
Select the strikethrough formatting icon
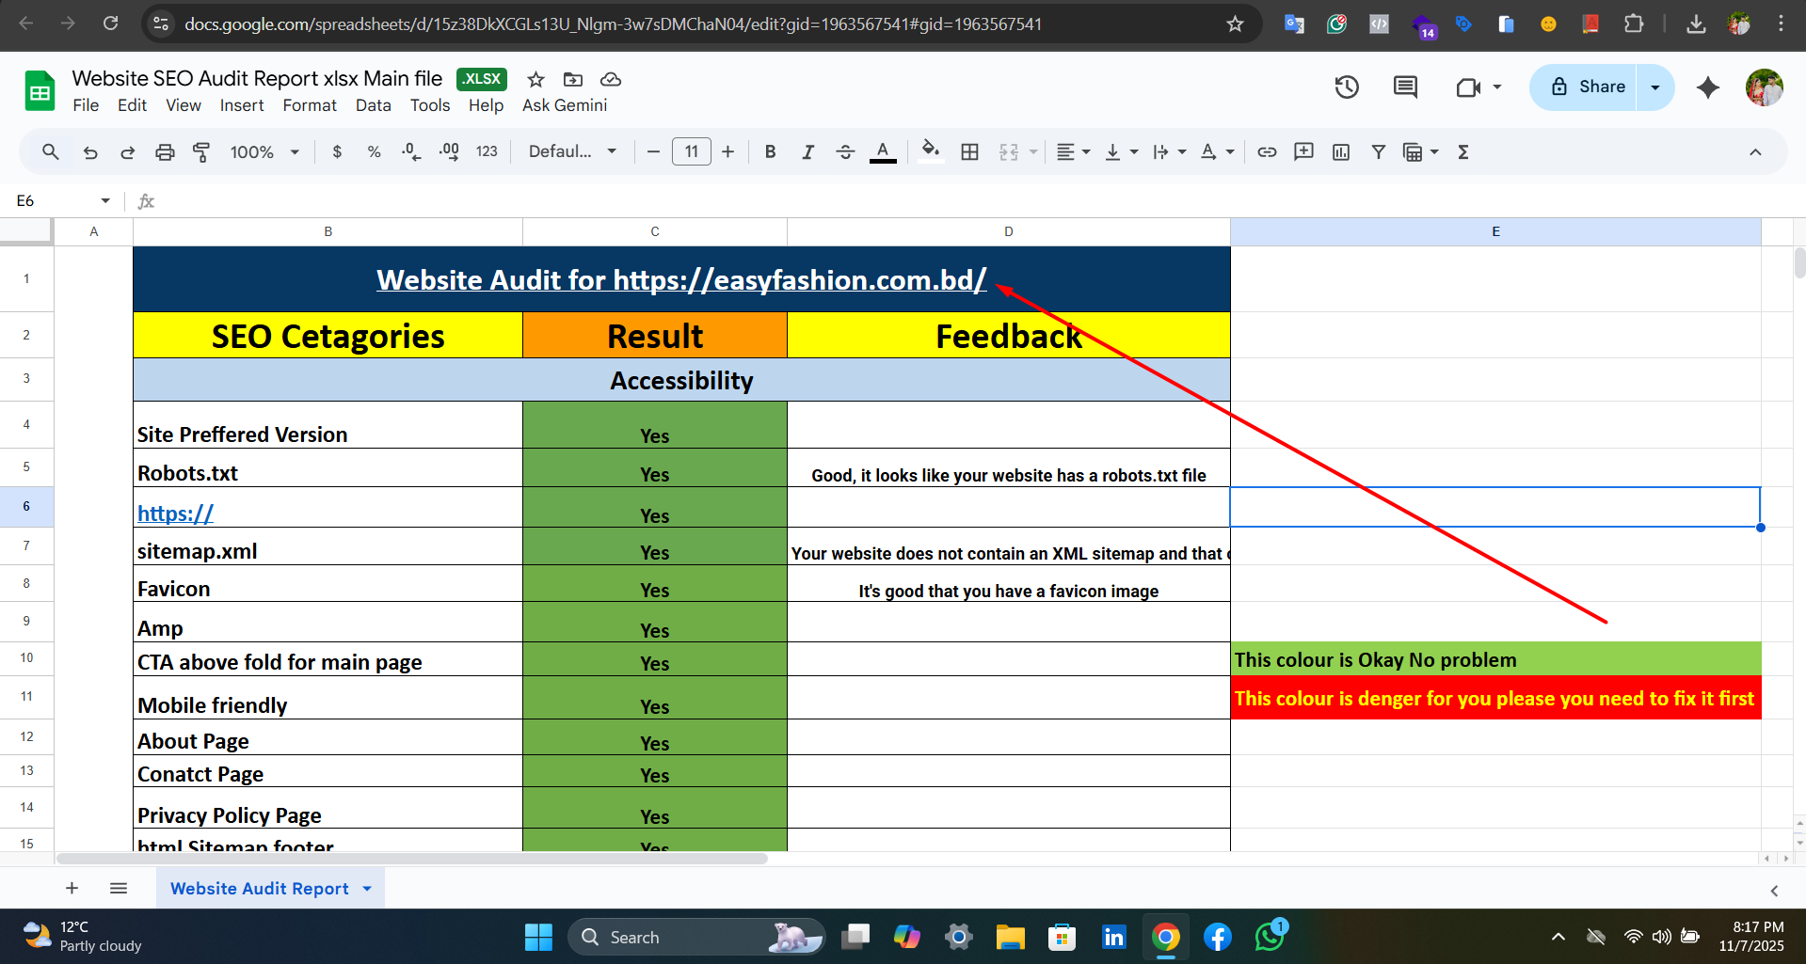[845, 151]
